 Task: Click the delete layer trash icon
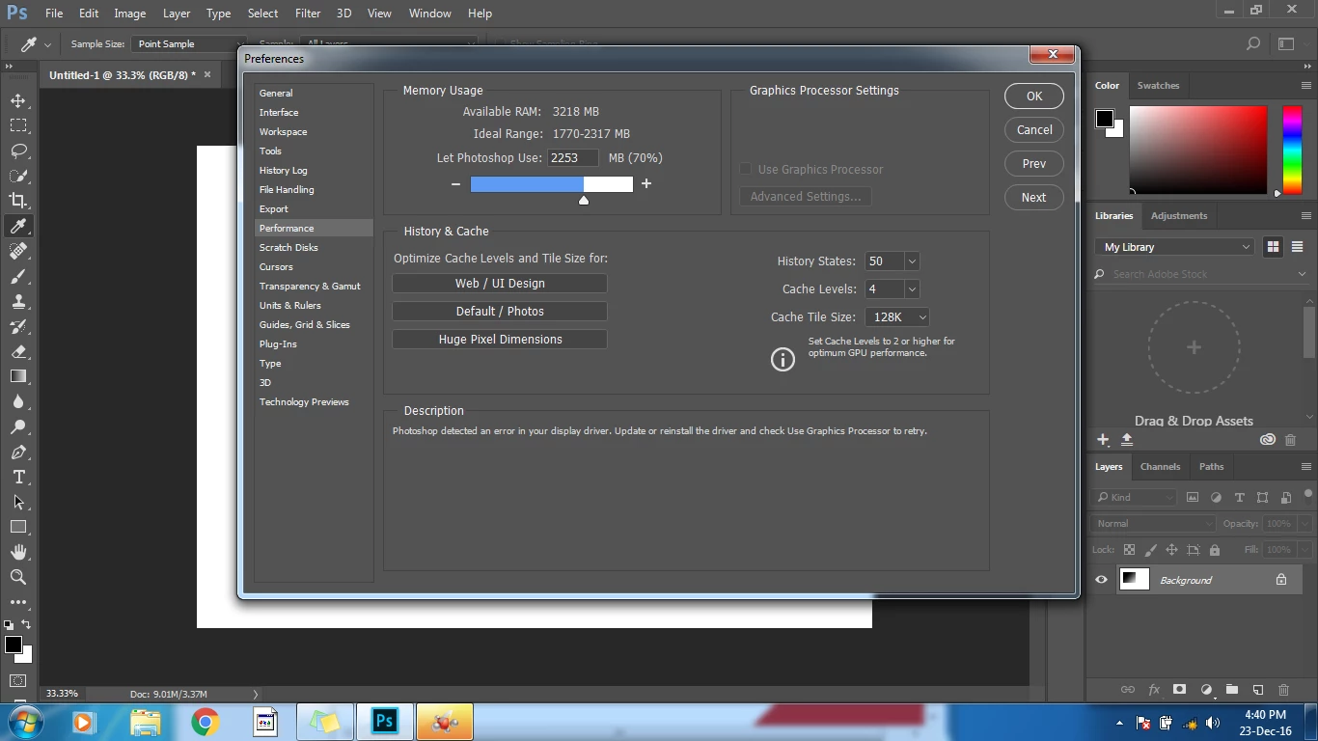pyautogui.click(x=1283, y=690)
